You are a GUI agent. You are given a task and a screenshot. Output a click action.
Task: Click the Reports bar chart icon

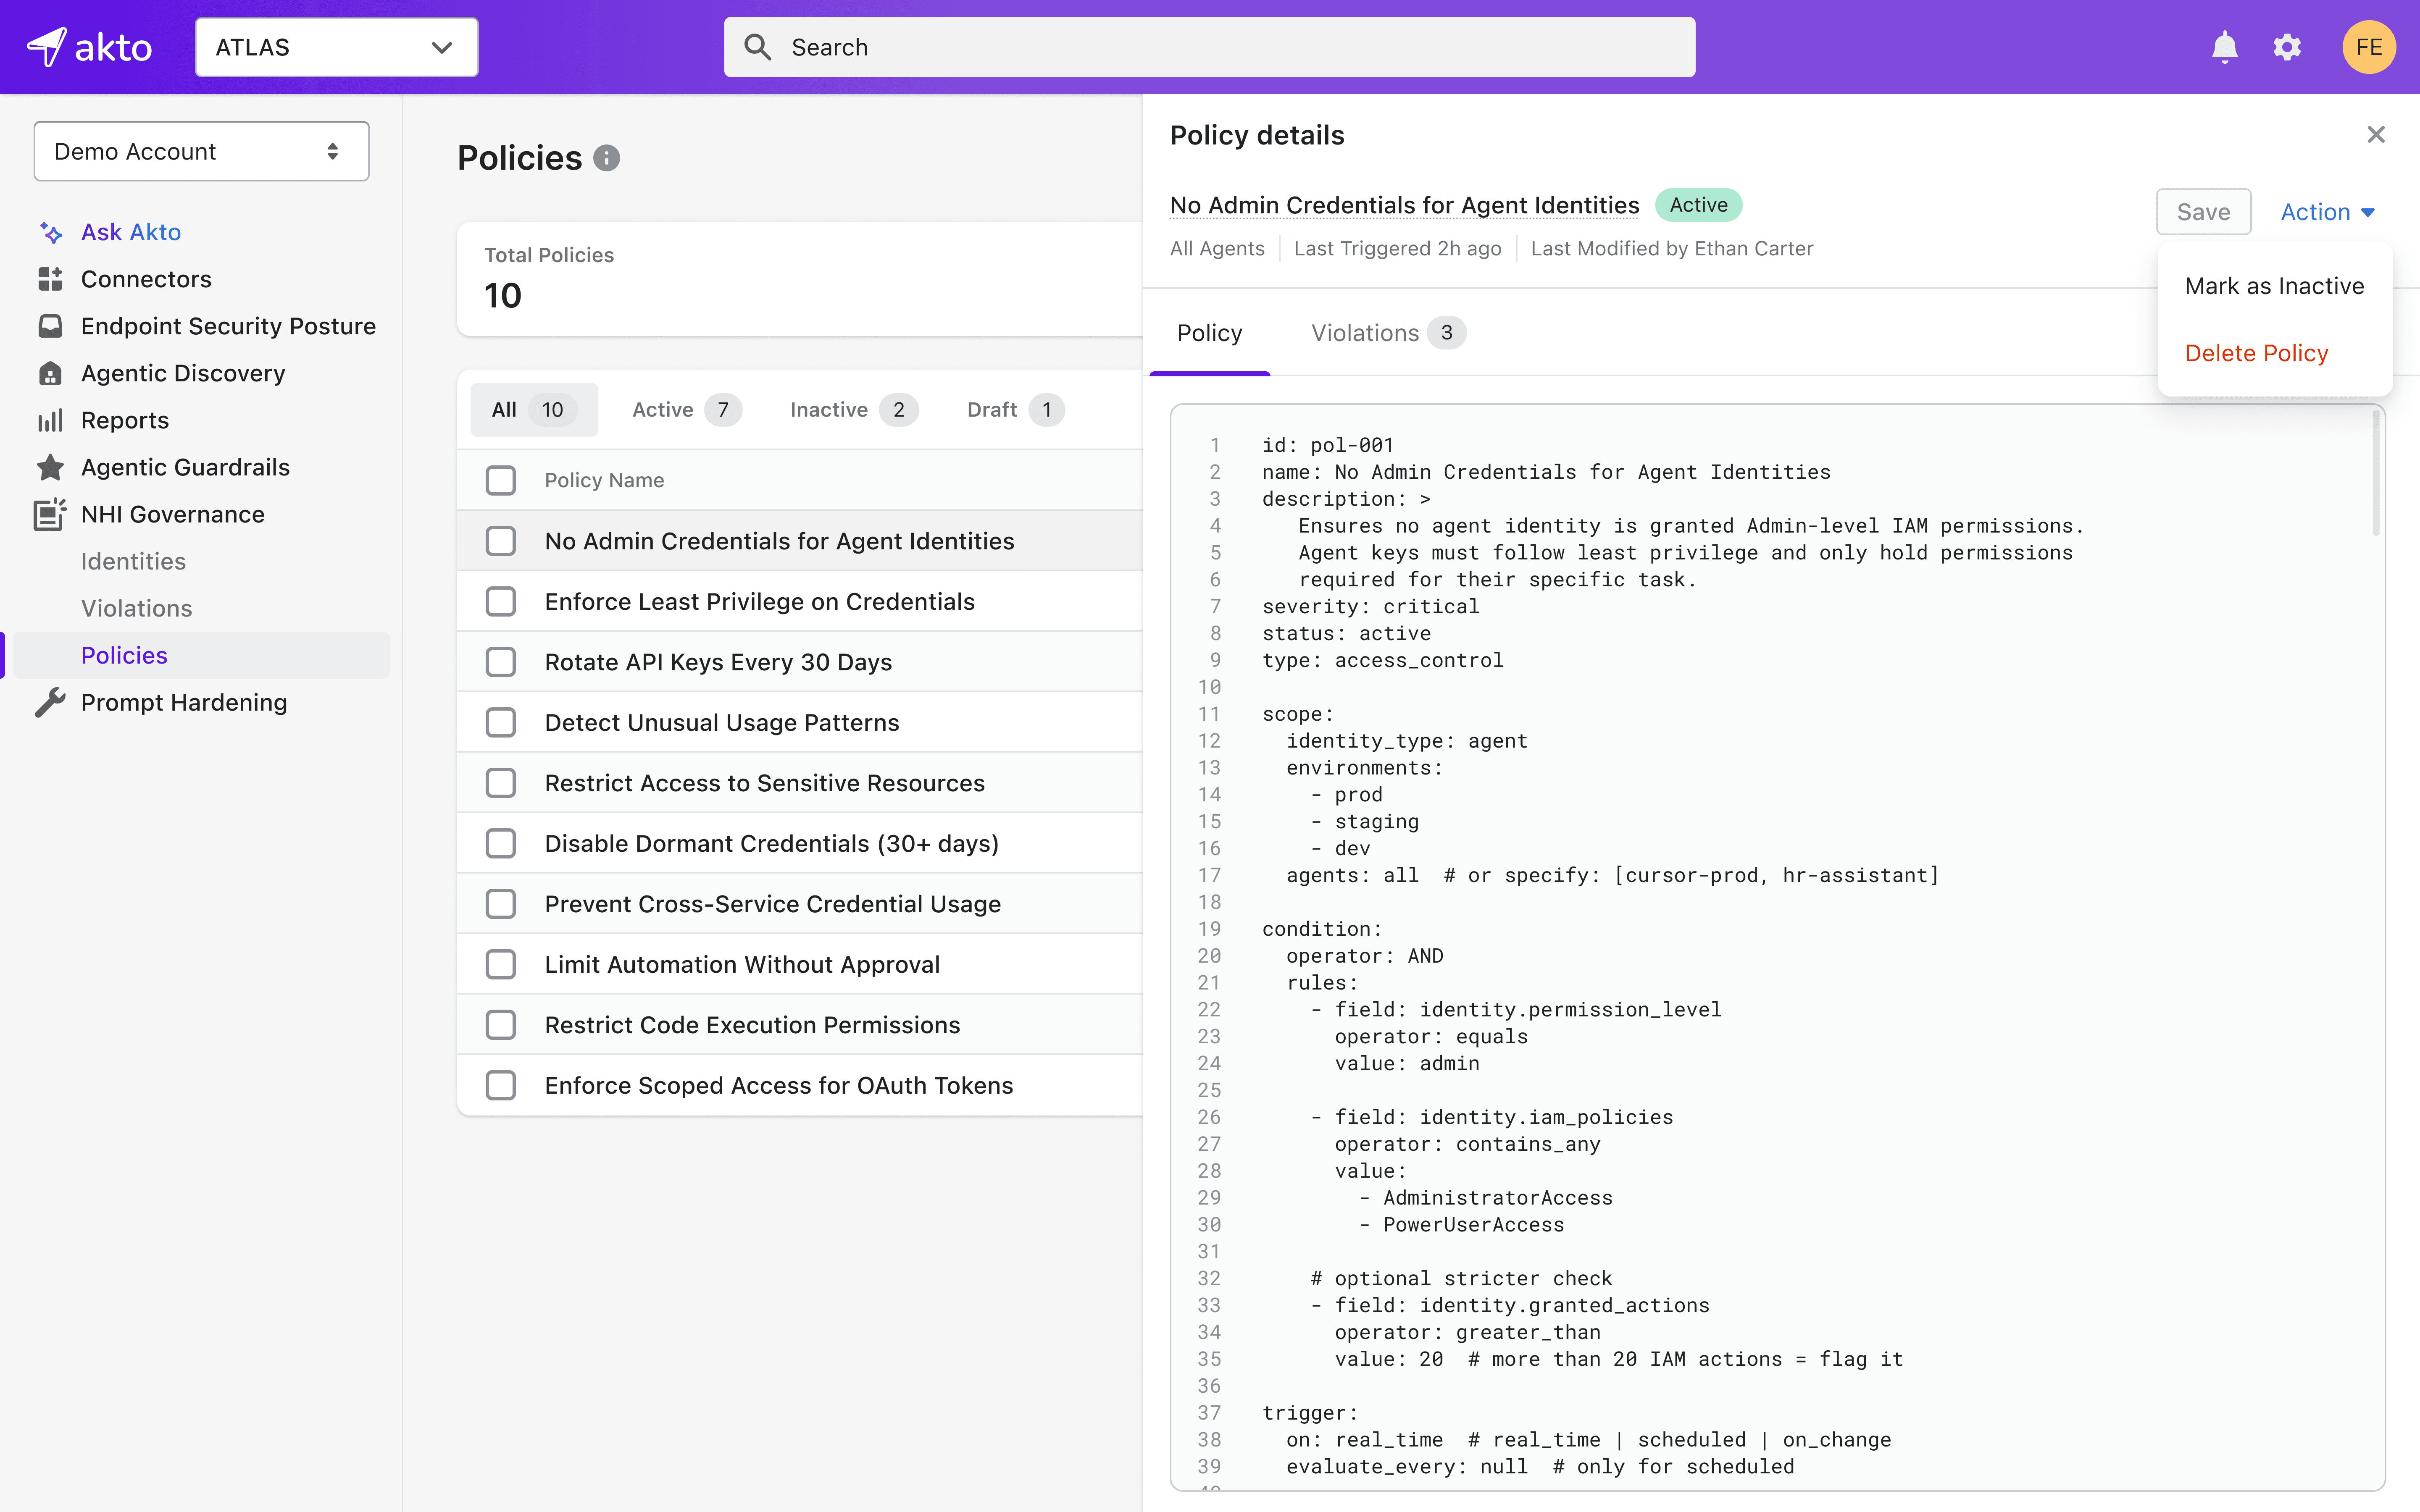pyautogui.click(x=50, y=420)
